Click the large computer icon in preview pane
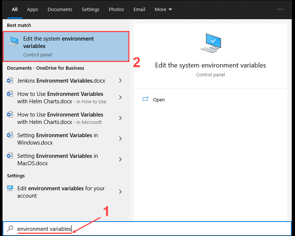The height and width of the screenshot is (236, 295). pos(211,43)
